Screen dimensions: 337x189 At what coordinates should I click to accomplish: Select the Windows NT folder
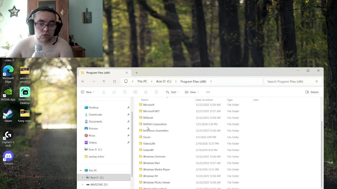[150, 176]
